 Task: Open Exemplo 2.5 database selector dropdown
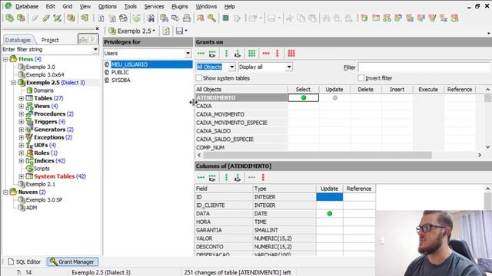[x=154, y=31]
